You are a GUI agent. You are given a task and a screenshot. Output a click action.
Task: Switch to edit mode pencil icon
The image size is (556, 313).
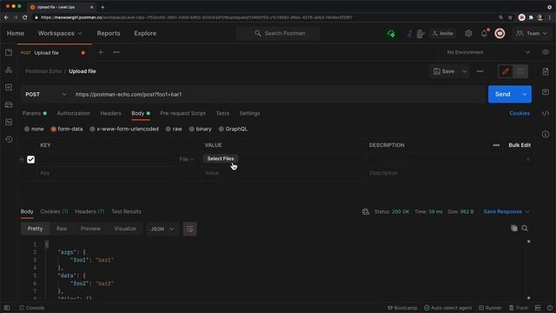506,71
